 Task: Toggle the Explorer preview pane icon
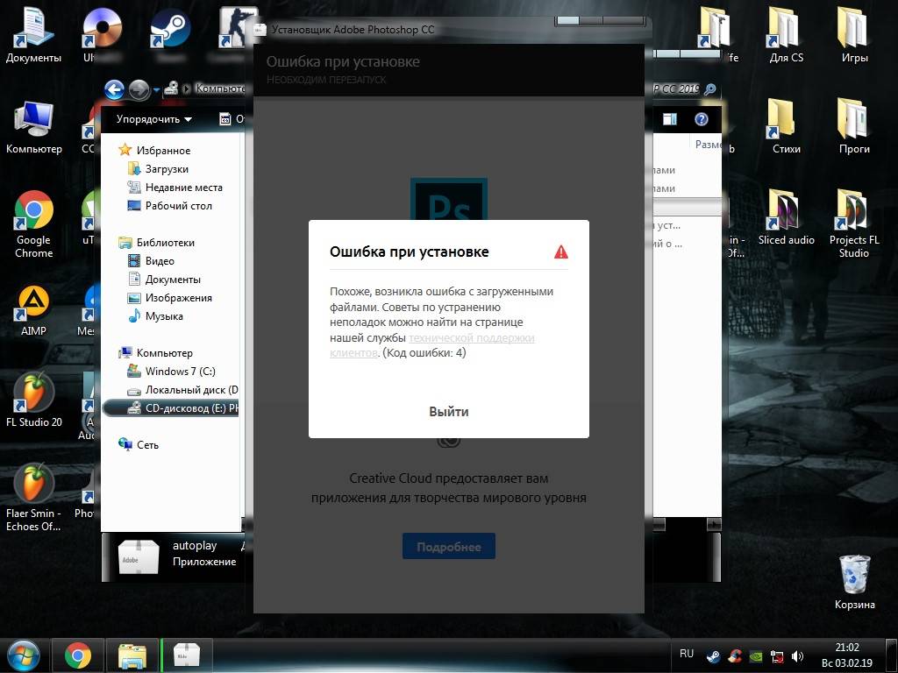pyautogui.click(x=669, y=119)
